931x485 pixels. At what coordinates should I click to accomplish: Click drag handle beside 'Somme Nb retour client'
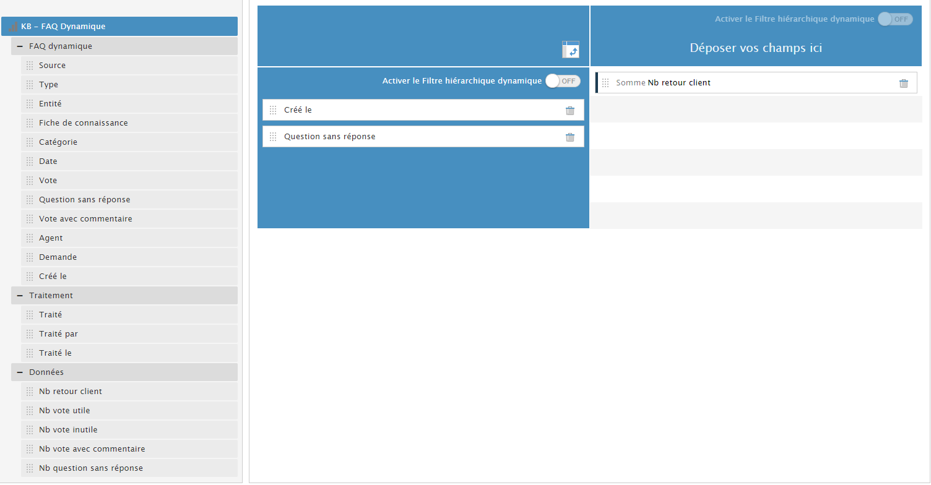[605, 83]
